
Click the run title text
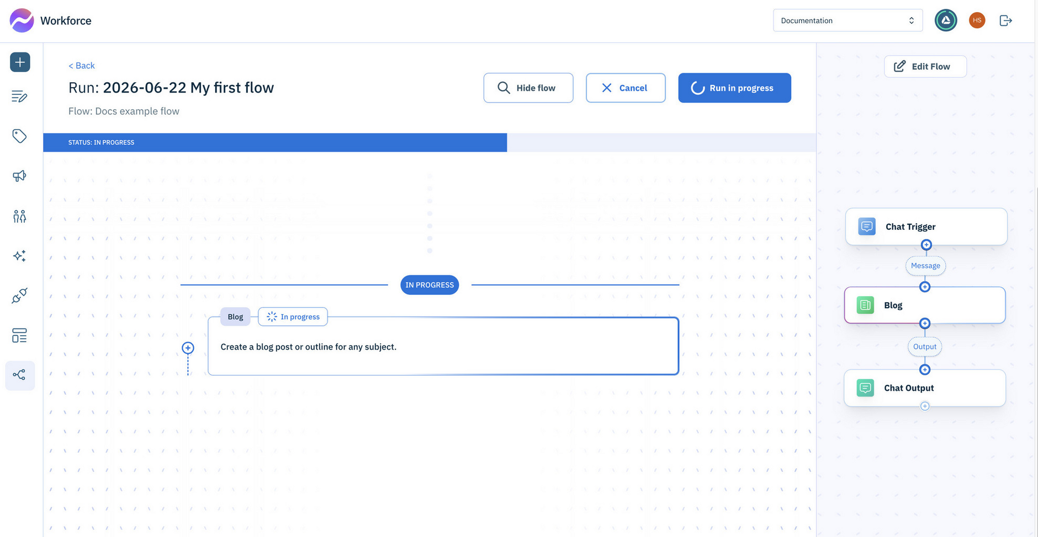pos(171,88)
